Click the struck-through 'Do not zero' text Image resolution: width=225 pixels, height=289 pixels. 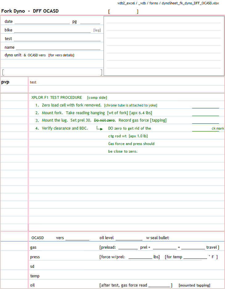click(104, 120)
